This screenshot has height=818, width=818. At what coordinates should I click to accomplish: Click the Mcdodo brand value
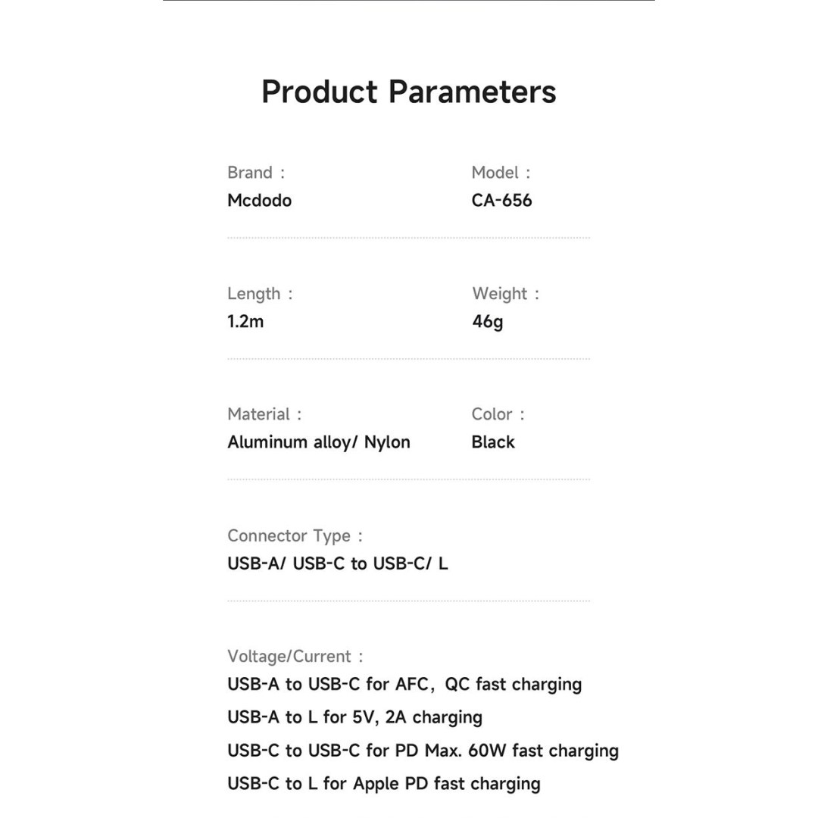click(259, 200)
